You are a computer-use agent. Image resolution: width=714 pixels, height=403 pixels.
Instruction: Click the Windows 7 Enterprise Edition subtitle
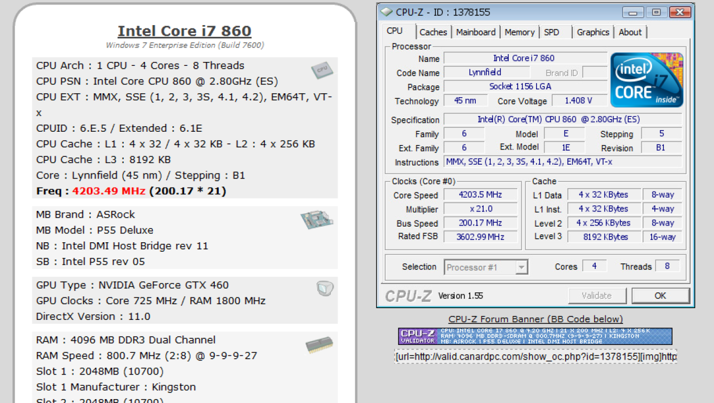pyautogui.click(x=185, y=45)
